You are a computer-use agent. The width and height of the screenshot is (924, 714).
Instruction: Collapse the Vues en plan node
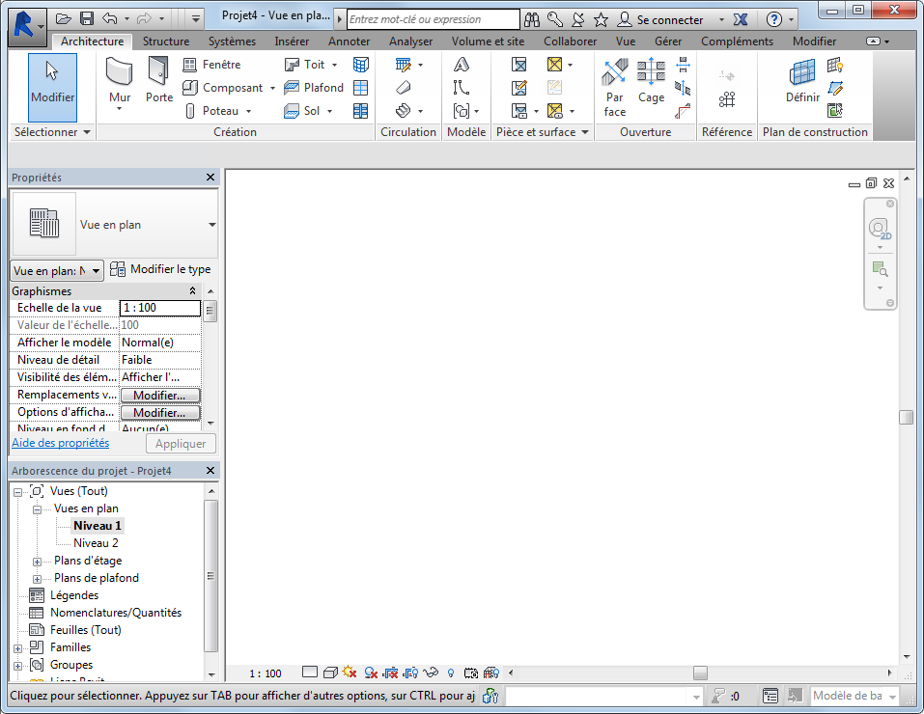point(37,509)
